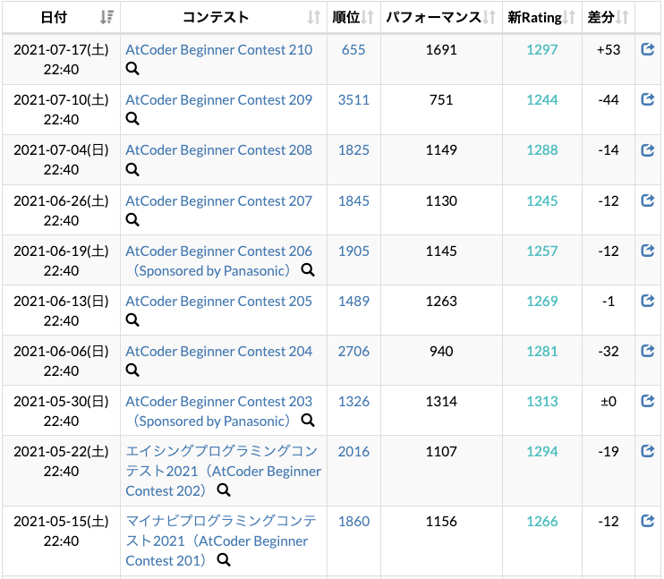Click rank 1905 standings link
This screenshot has width=664, height=579.
(353, 251)
